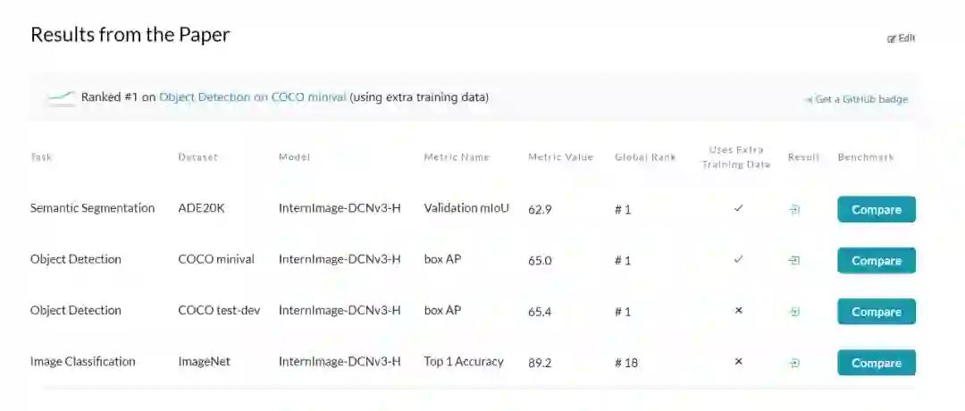Click the extra training data checkmark for ADE20K
Image resolution: width=965 pixels, height=411 pixels.
click(738, 208)
